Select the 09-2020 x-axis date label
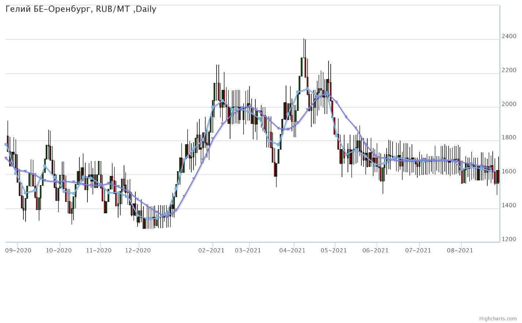This screenshot has height=323, width=522. tap(18, 251)
